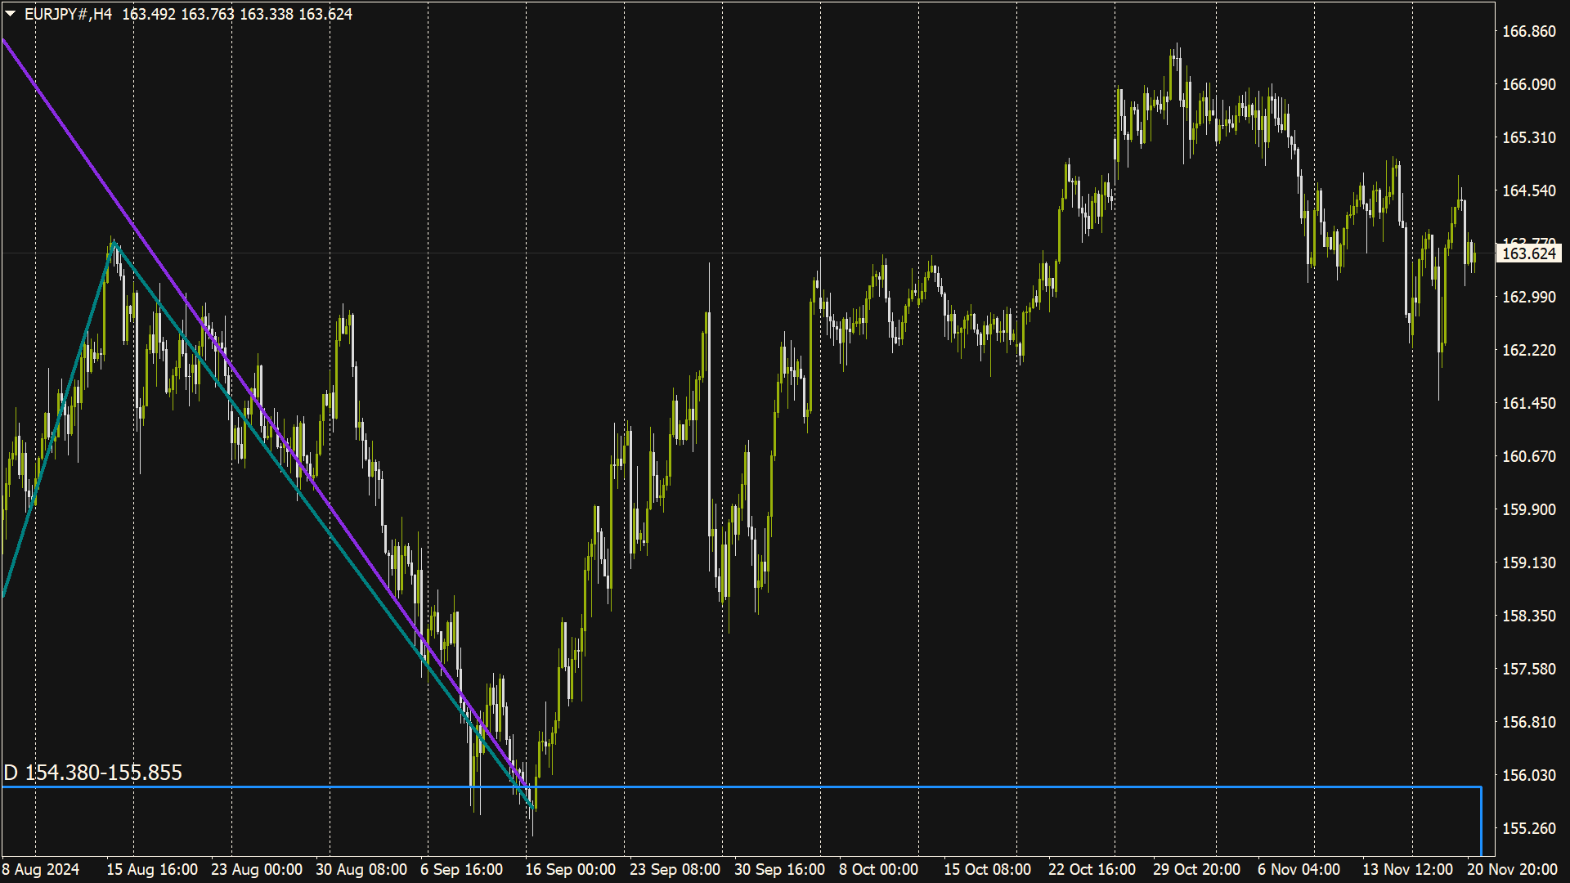Click the time label 8 Oct 00:00
The height and width of the screenshot is (883, 1570).
[x=878, y=869]
